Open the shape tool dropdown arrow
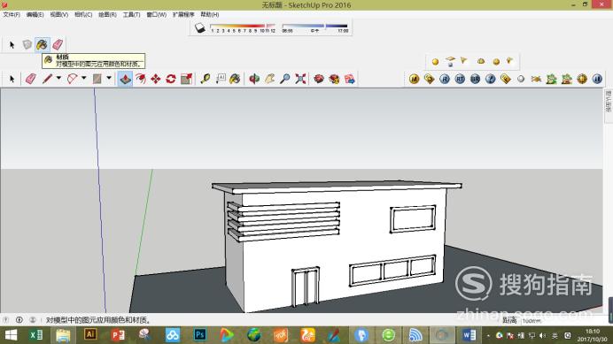Viewport: 613px width, 344px height. pos(109,78)
